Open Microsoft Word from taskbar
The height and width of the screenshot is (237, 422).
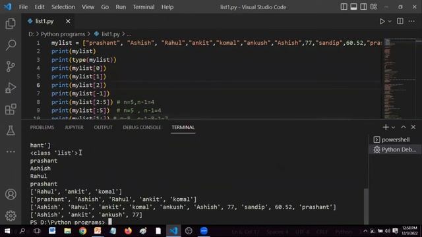[52, 231]
